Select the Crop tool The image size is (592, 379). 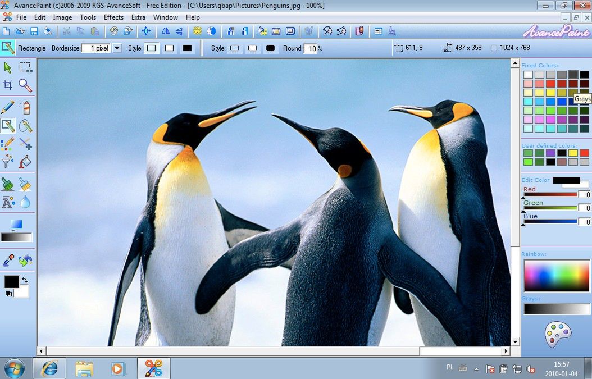click(x=7, y=85)
